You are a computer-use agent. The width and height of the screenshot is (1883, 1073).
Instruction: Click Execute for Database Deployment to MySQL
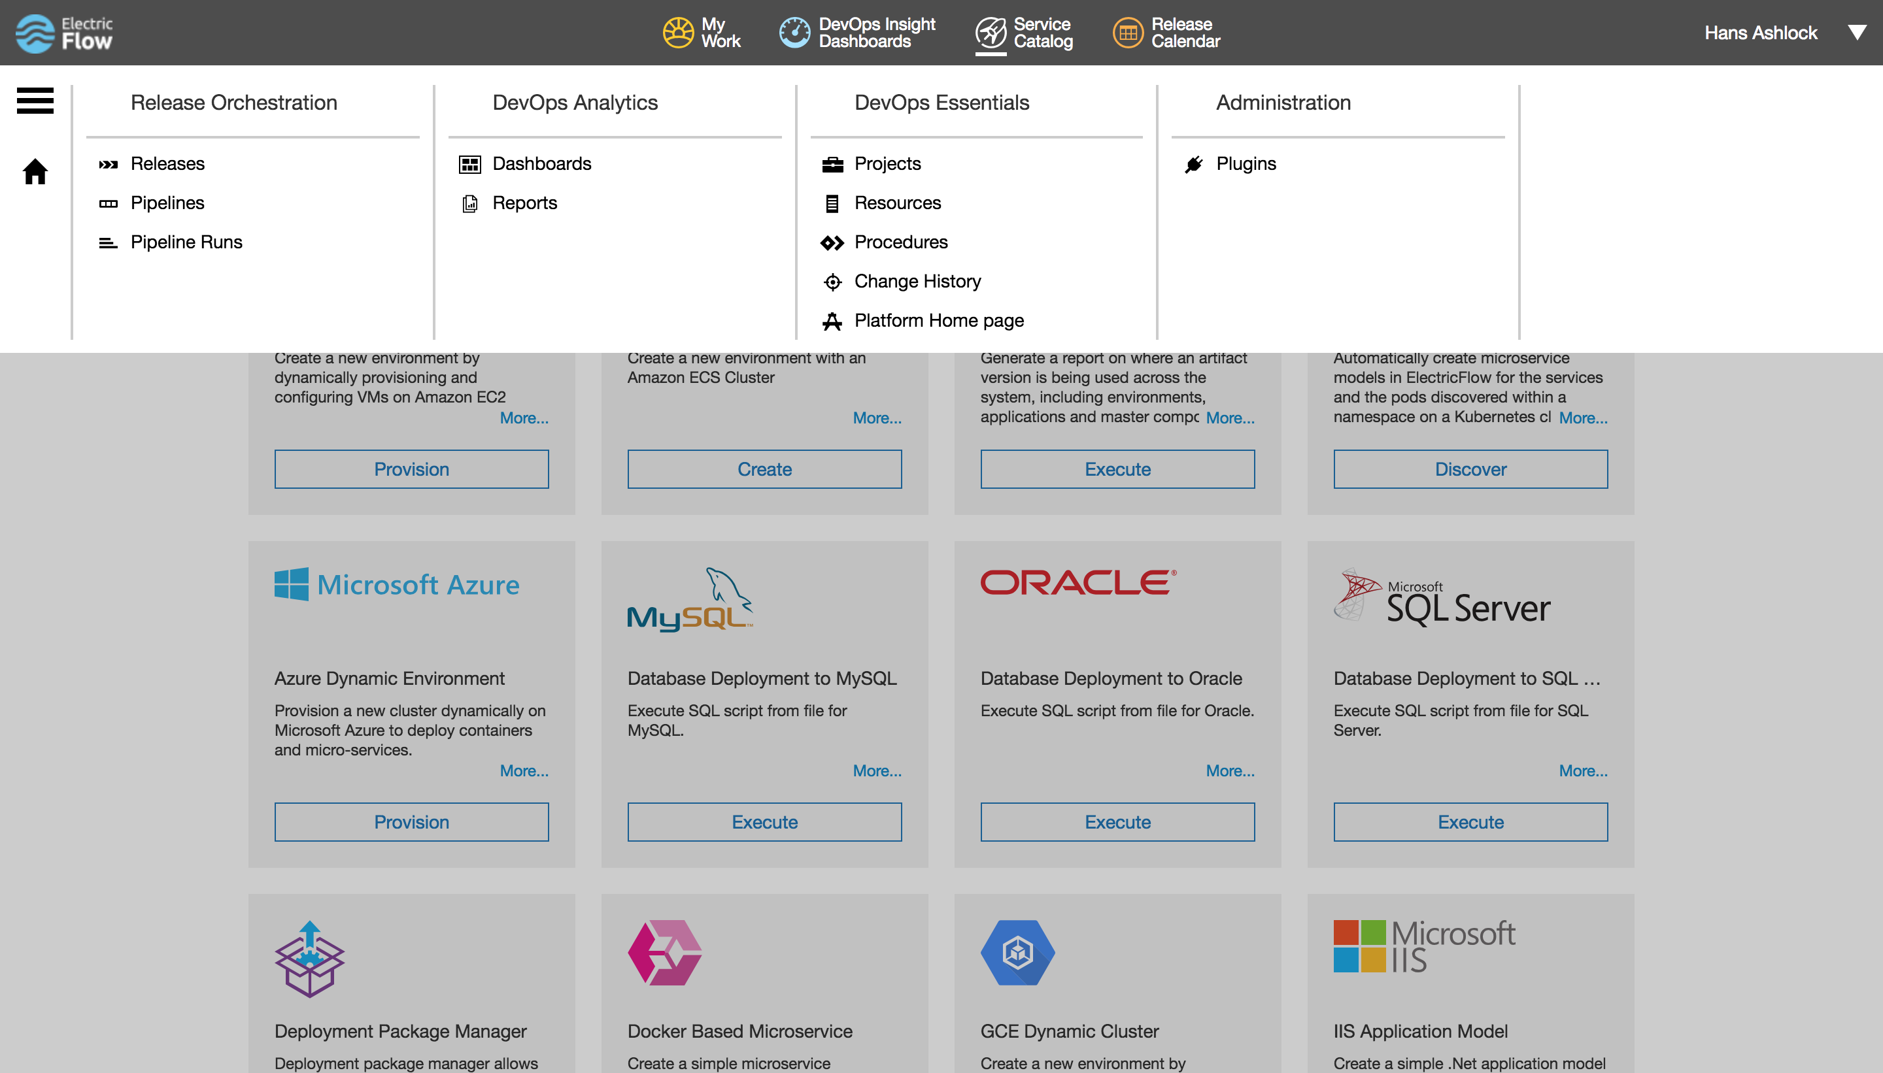(x=764, y=821)
